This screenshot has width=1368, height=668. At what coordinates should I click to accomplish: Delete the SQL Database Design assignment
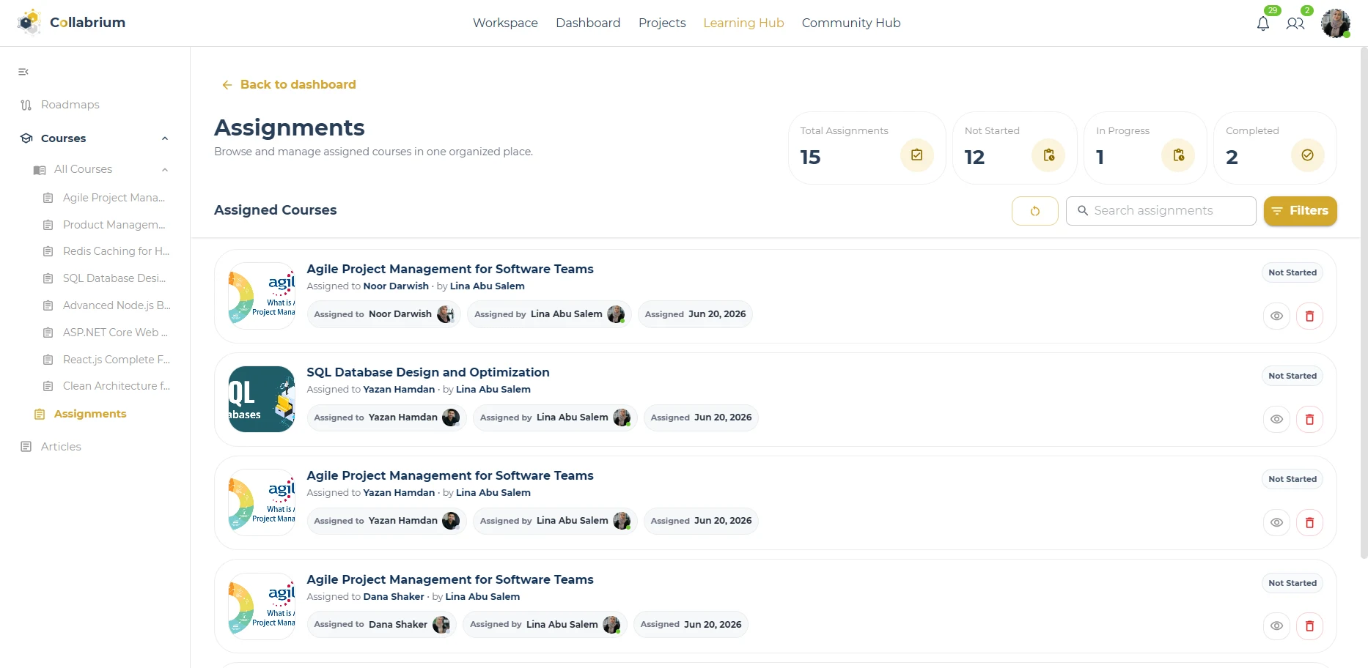click(x=1309, y=420)
